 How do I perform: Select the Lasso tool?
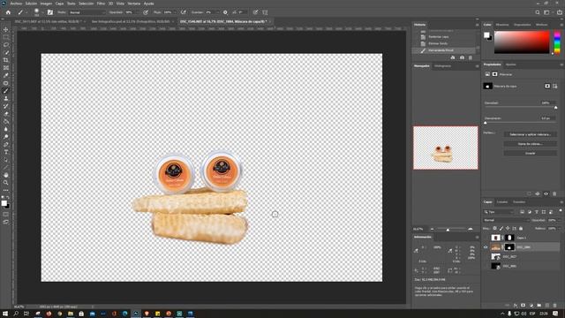point(6,45)
